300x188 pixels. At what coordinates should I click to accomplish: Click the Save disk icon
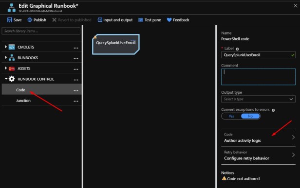coord(10,20)
